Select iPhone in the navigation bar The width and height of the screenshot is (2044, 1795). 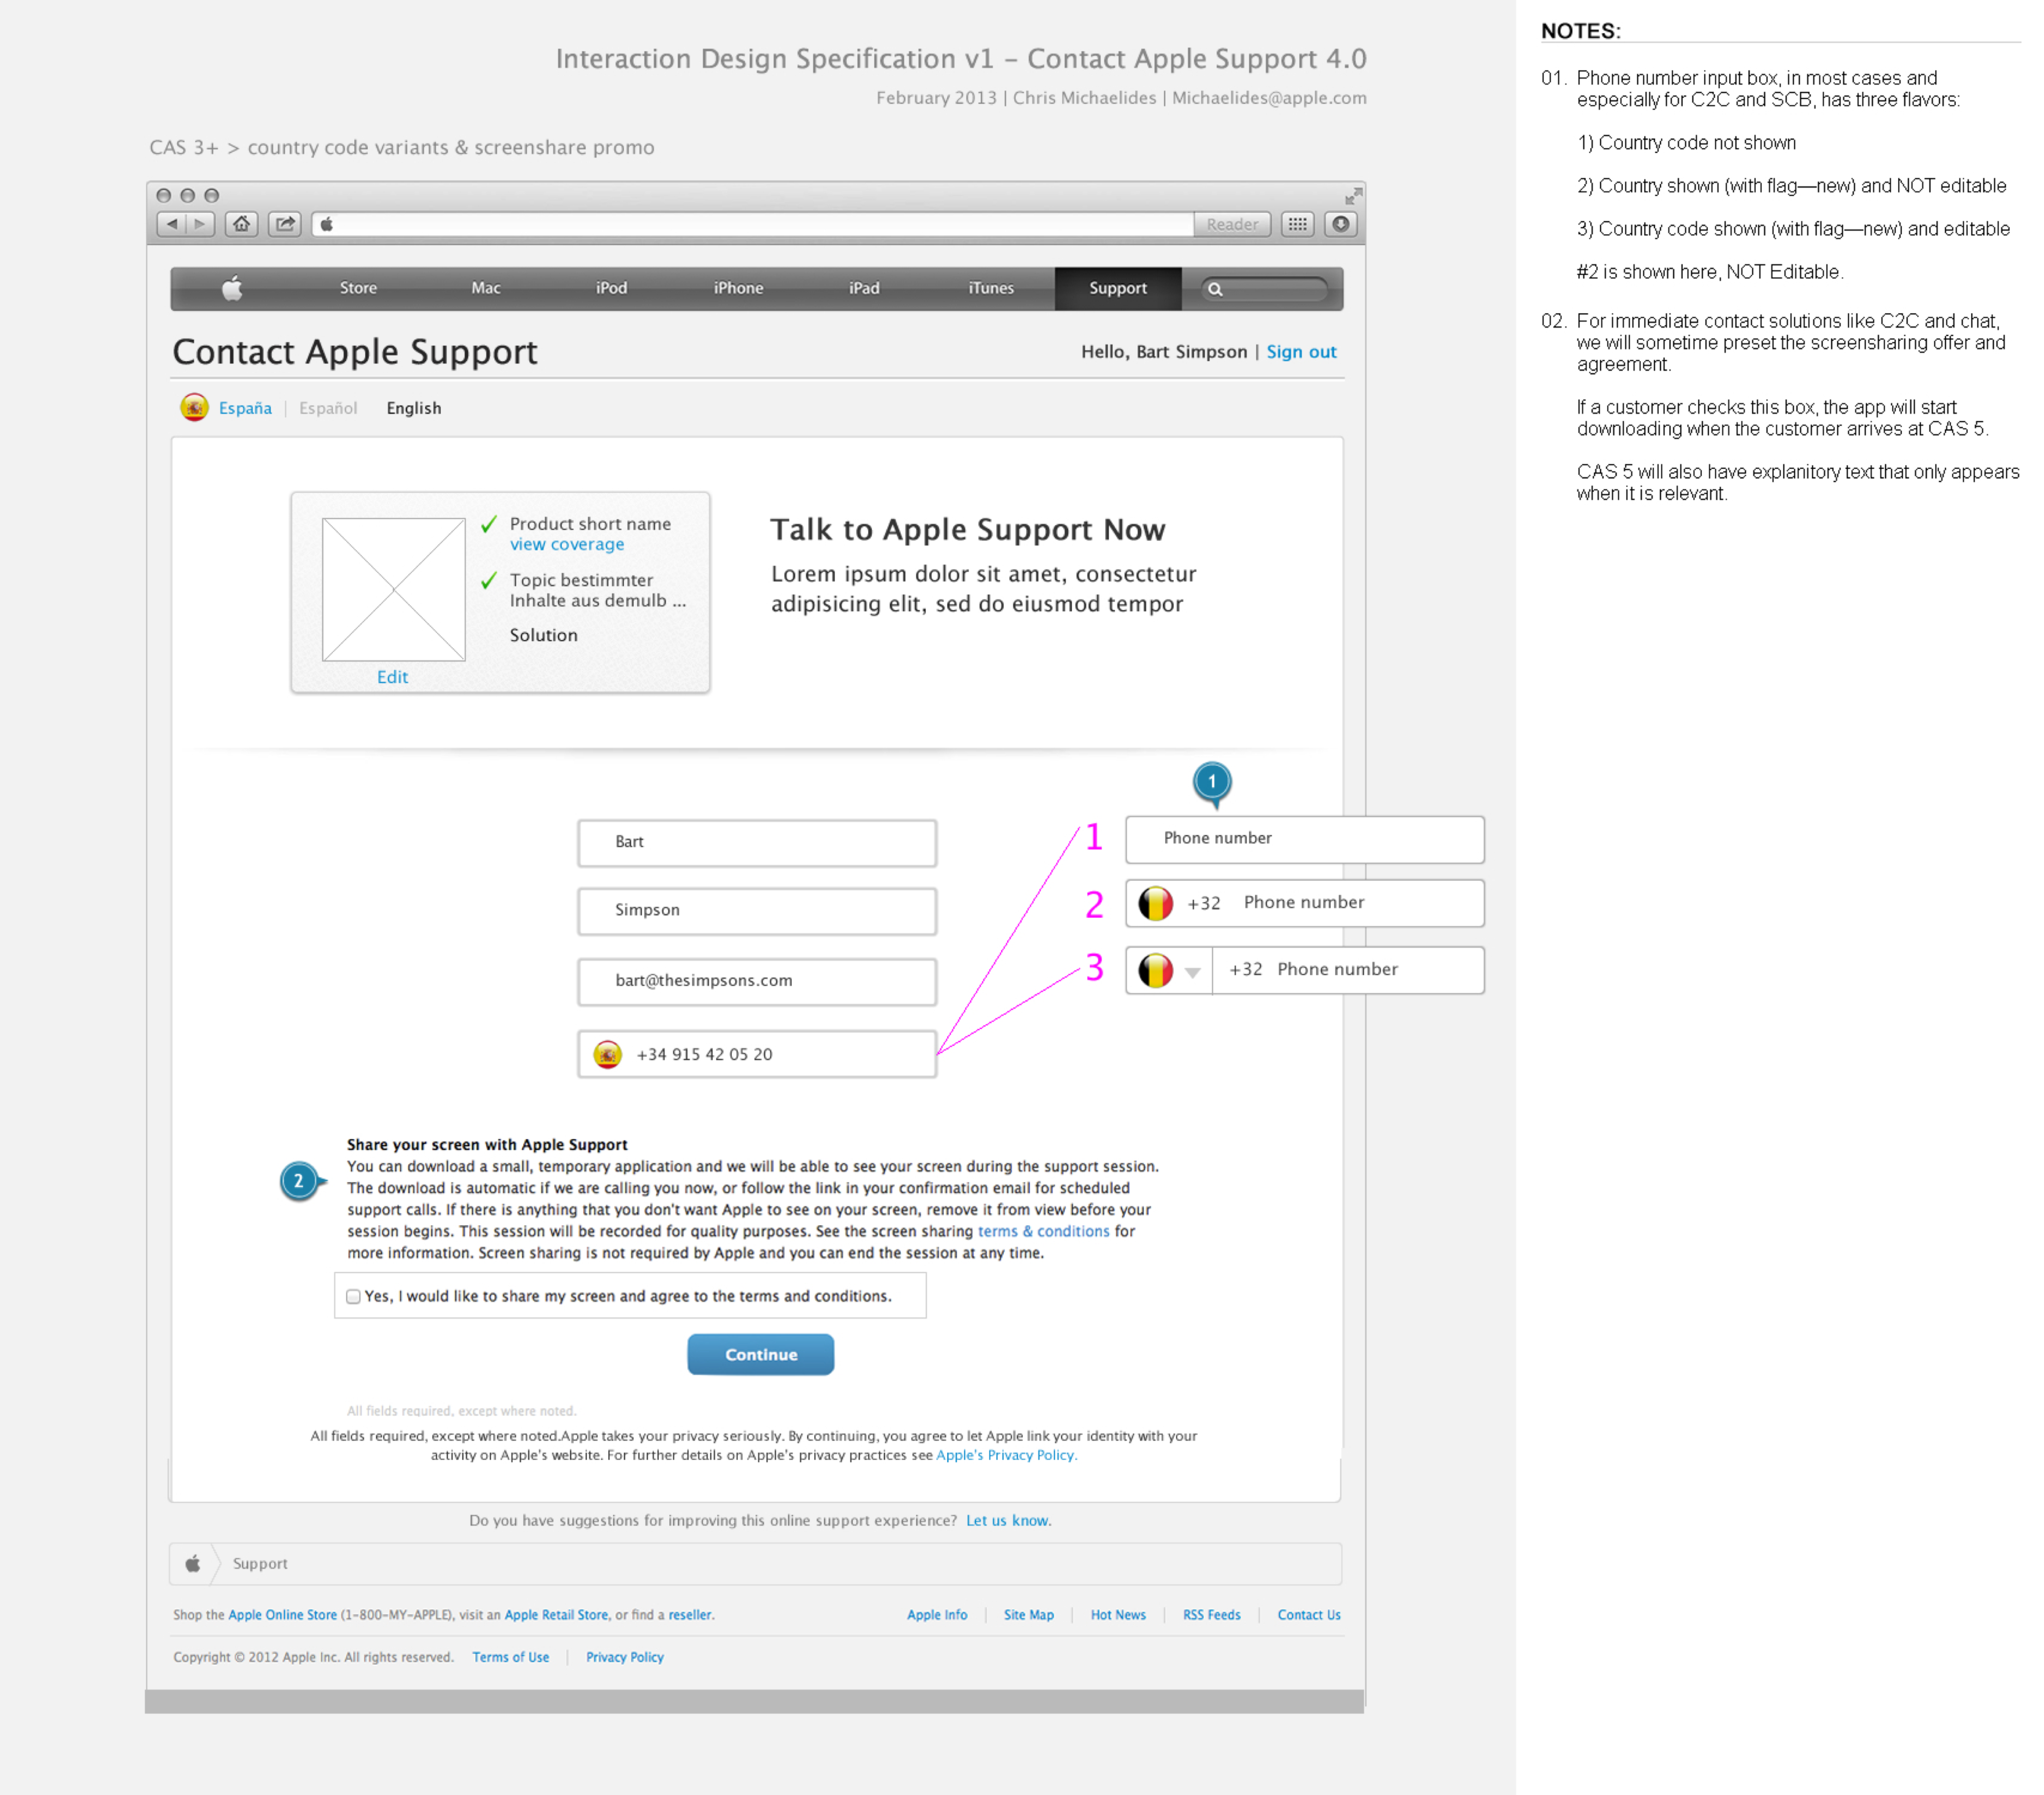tap(738, 289)
